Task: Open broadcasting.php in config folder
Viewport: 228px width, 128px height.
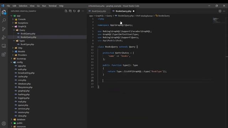Action: tap(26, 73)
